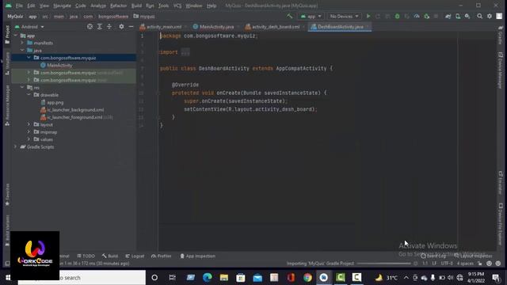Open the TODO tool window button
This screenshot has height=285, width=507.
click(x=86, y=256)
